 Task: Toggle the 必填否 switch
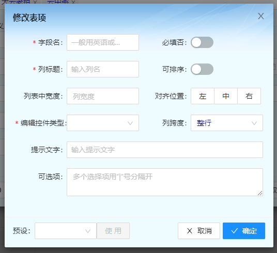tap(202, 42)
